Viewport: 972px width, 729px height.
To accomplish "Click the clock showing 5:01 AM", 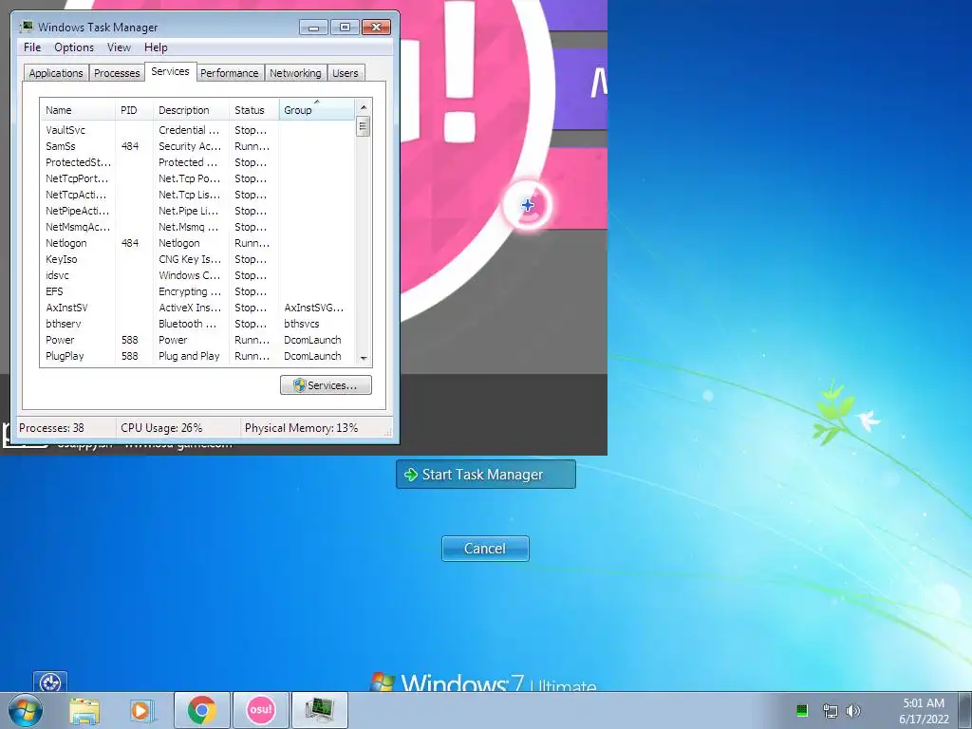I will point(924,703).
